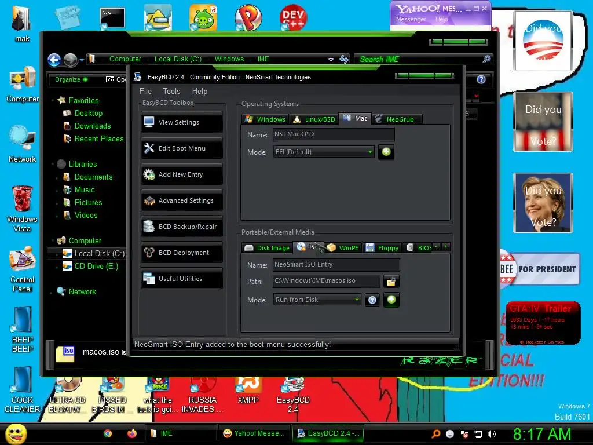Click the refresh icon in Explorer address bar
The width and height of the screenshot is (593, 445).
click(x=344, y=59)
